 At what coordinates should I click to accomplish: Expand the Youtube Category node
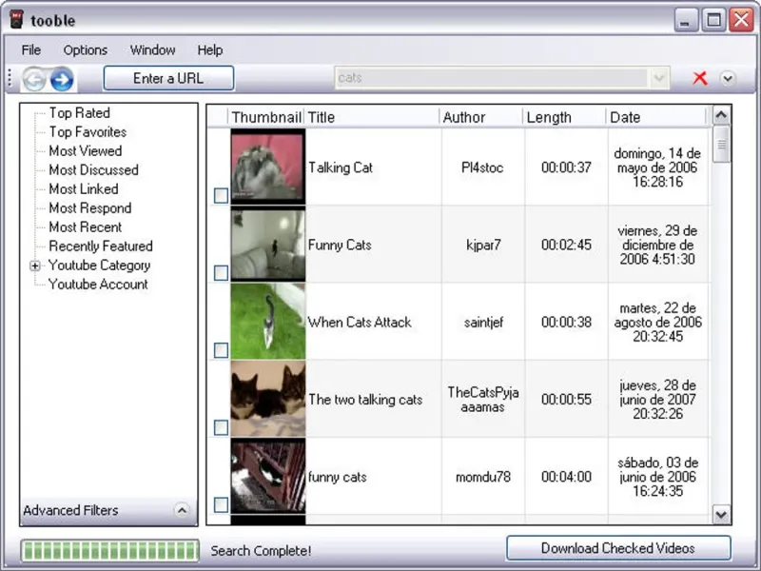(35, 266)
